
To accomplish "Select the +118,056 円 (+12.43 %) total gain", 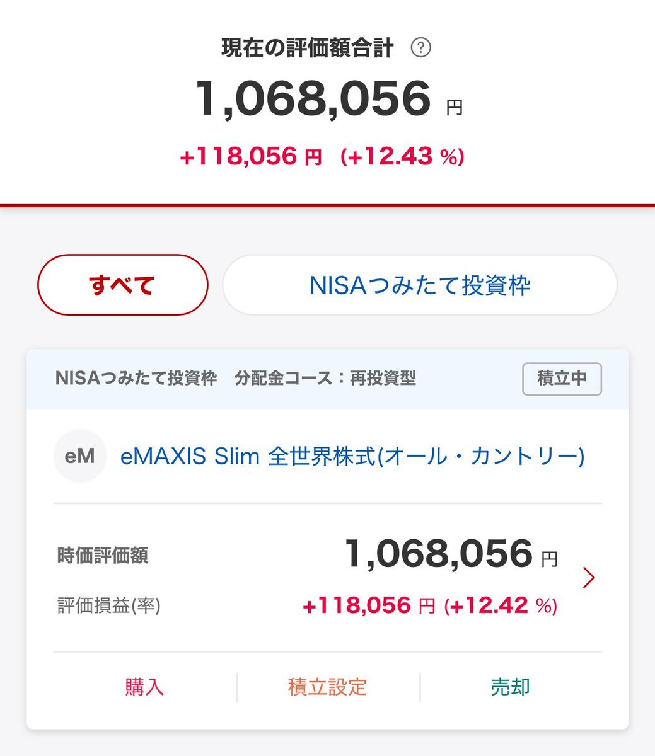I will tap(322, 156).
